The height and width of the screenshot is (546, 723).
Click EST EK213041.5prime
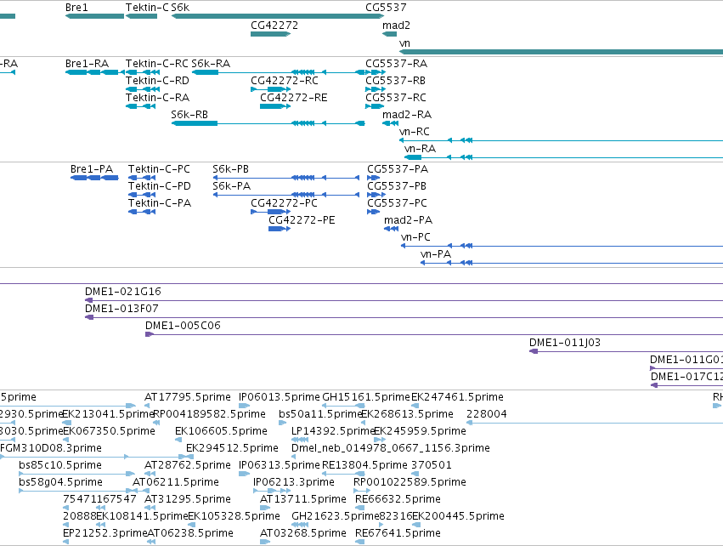click(108, 414)
